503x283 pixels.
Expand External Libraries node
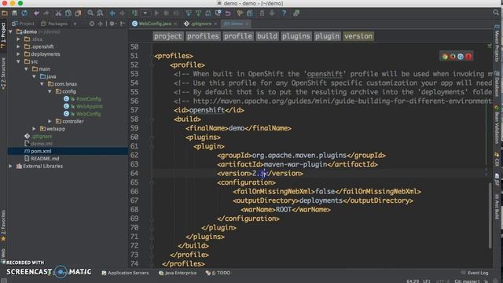[10, 166]
